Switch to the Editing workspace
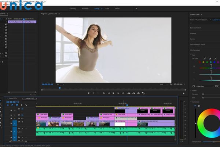The image size is (220, 147). tap(97, 8)
